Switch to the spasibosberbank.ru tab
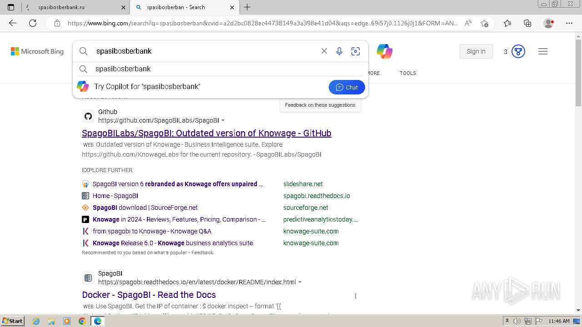 (x=75, y=7)
